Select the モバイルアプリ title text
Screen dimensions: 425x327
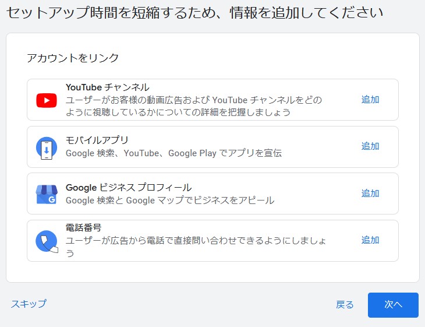pyautogui.click(x=97, y=140)
